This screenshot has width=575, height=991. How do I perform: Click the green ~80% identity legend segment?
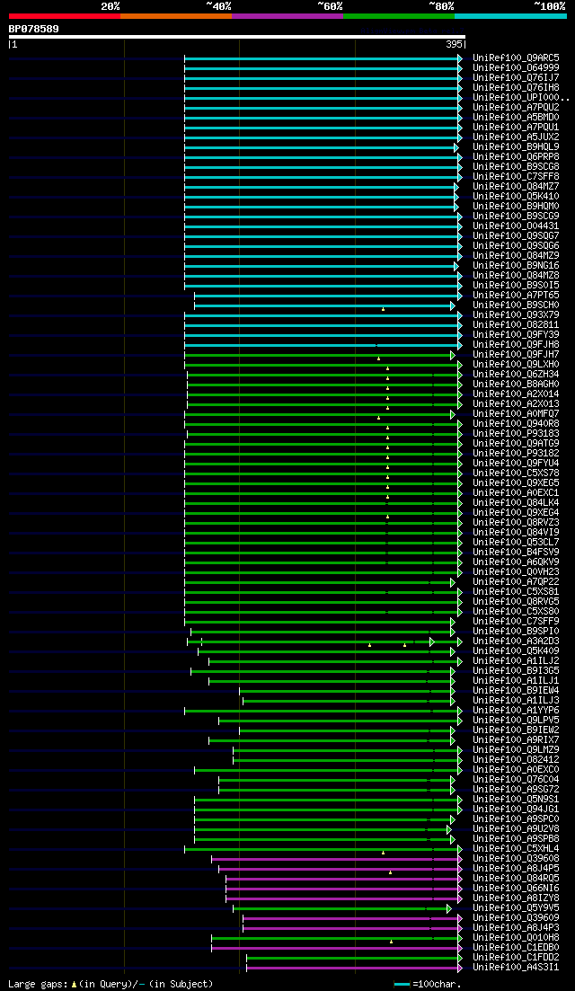(x=399, y=16)
